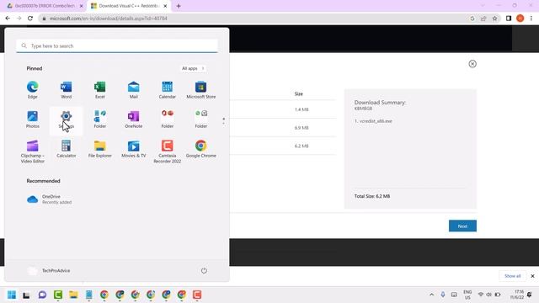Open a new Chrome tab
This screenshot has height=303, width=539.
pyautogui.click(x=179, y=6)
